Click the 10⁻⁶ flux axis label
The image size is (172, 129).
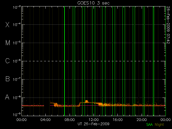17,61
